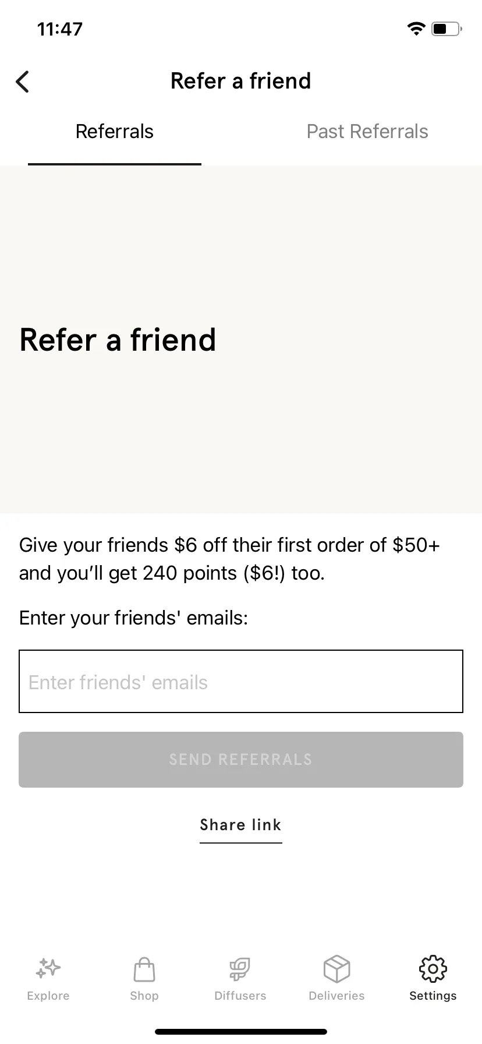Tap the Wi-Fi status icon

(x=416, y=29)
